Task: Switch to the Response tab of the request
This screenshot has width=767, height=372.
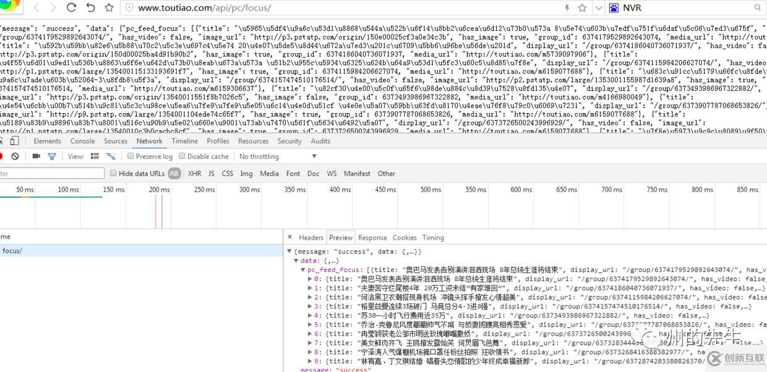Action: (372, 237)
